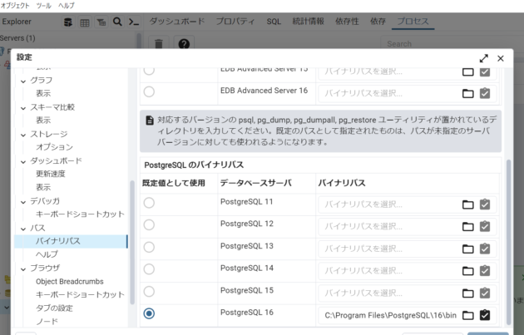524x335 pixels.
Task: Collapse the ストレージ tree node
Action: point(23,135)
